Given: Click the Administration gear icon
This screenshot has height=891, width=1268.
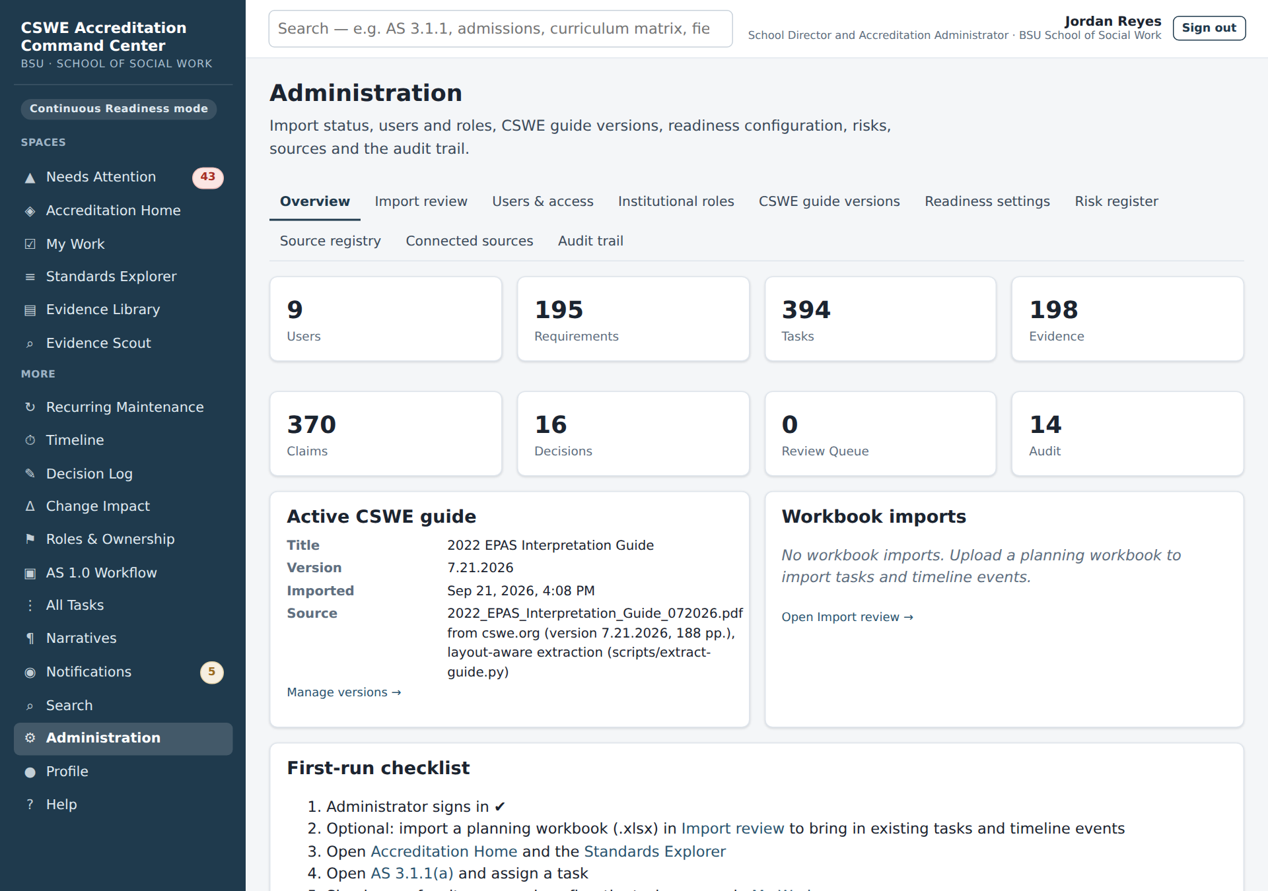Looking at the screenshot, I should [x=30, y=738].
